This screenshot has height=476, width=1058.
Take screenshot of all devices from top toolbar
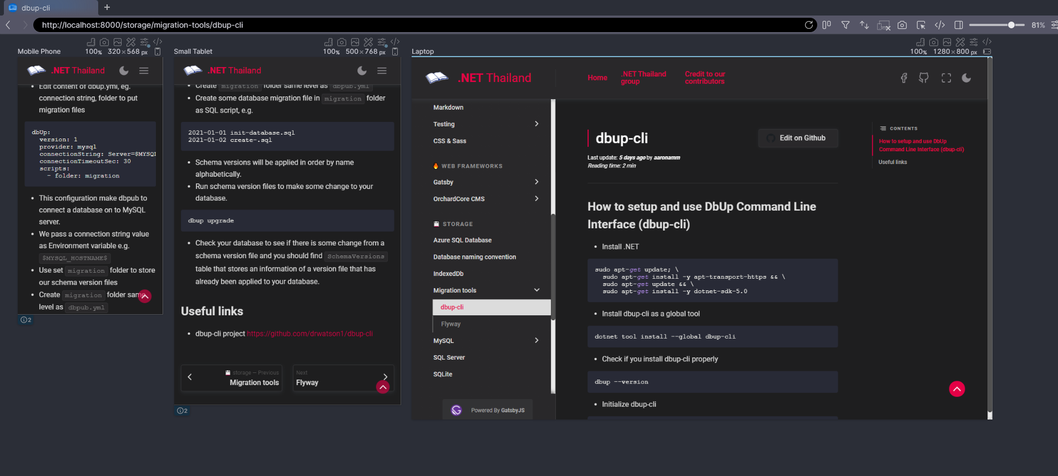(x=902, y=25)
